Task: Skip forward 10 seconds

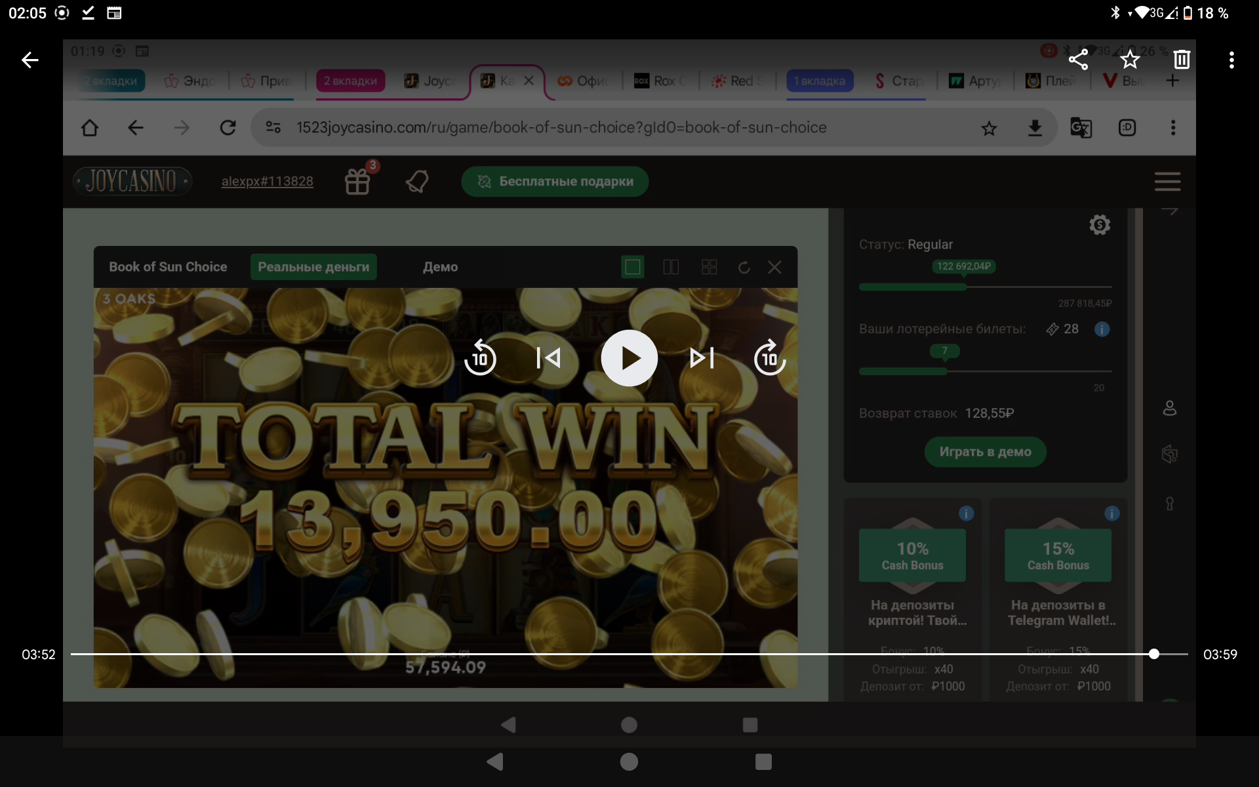Action: coord(769,358)
